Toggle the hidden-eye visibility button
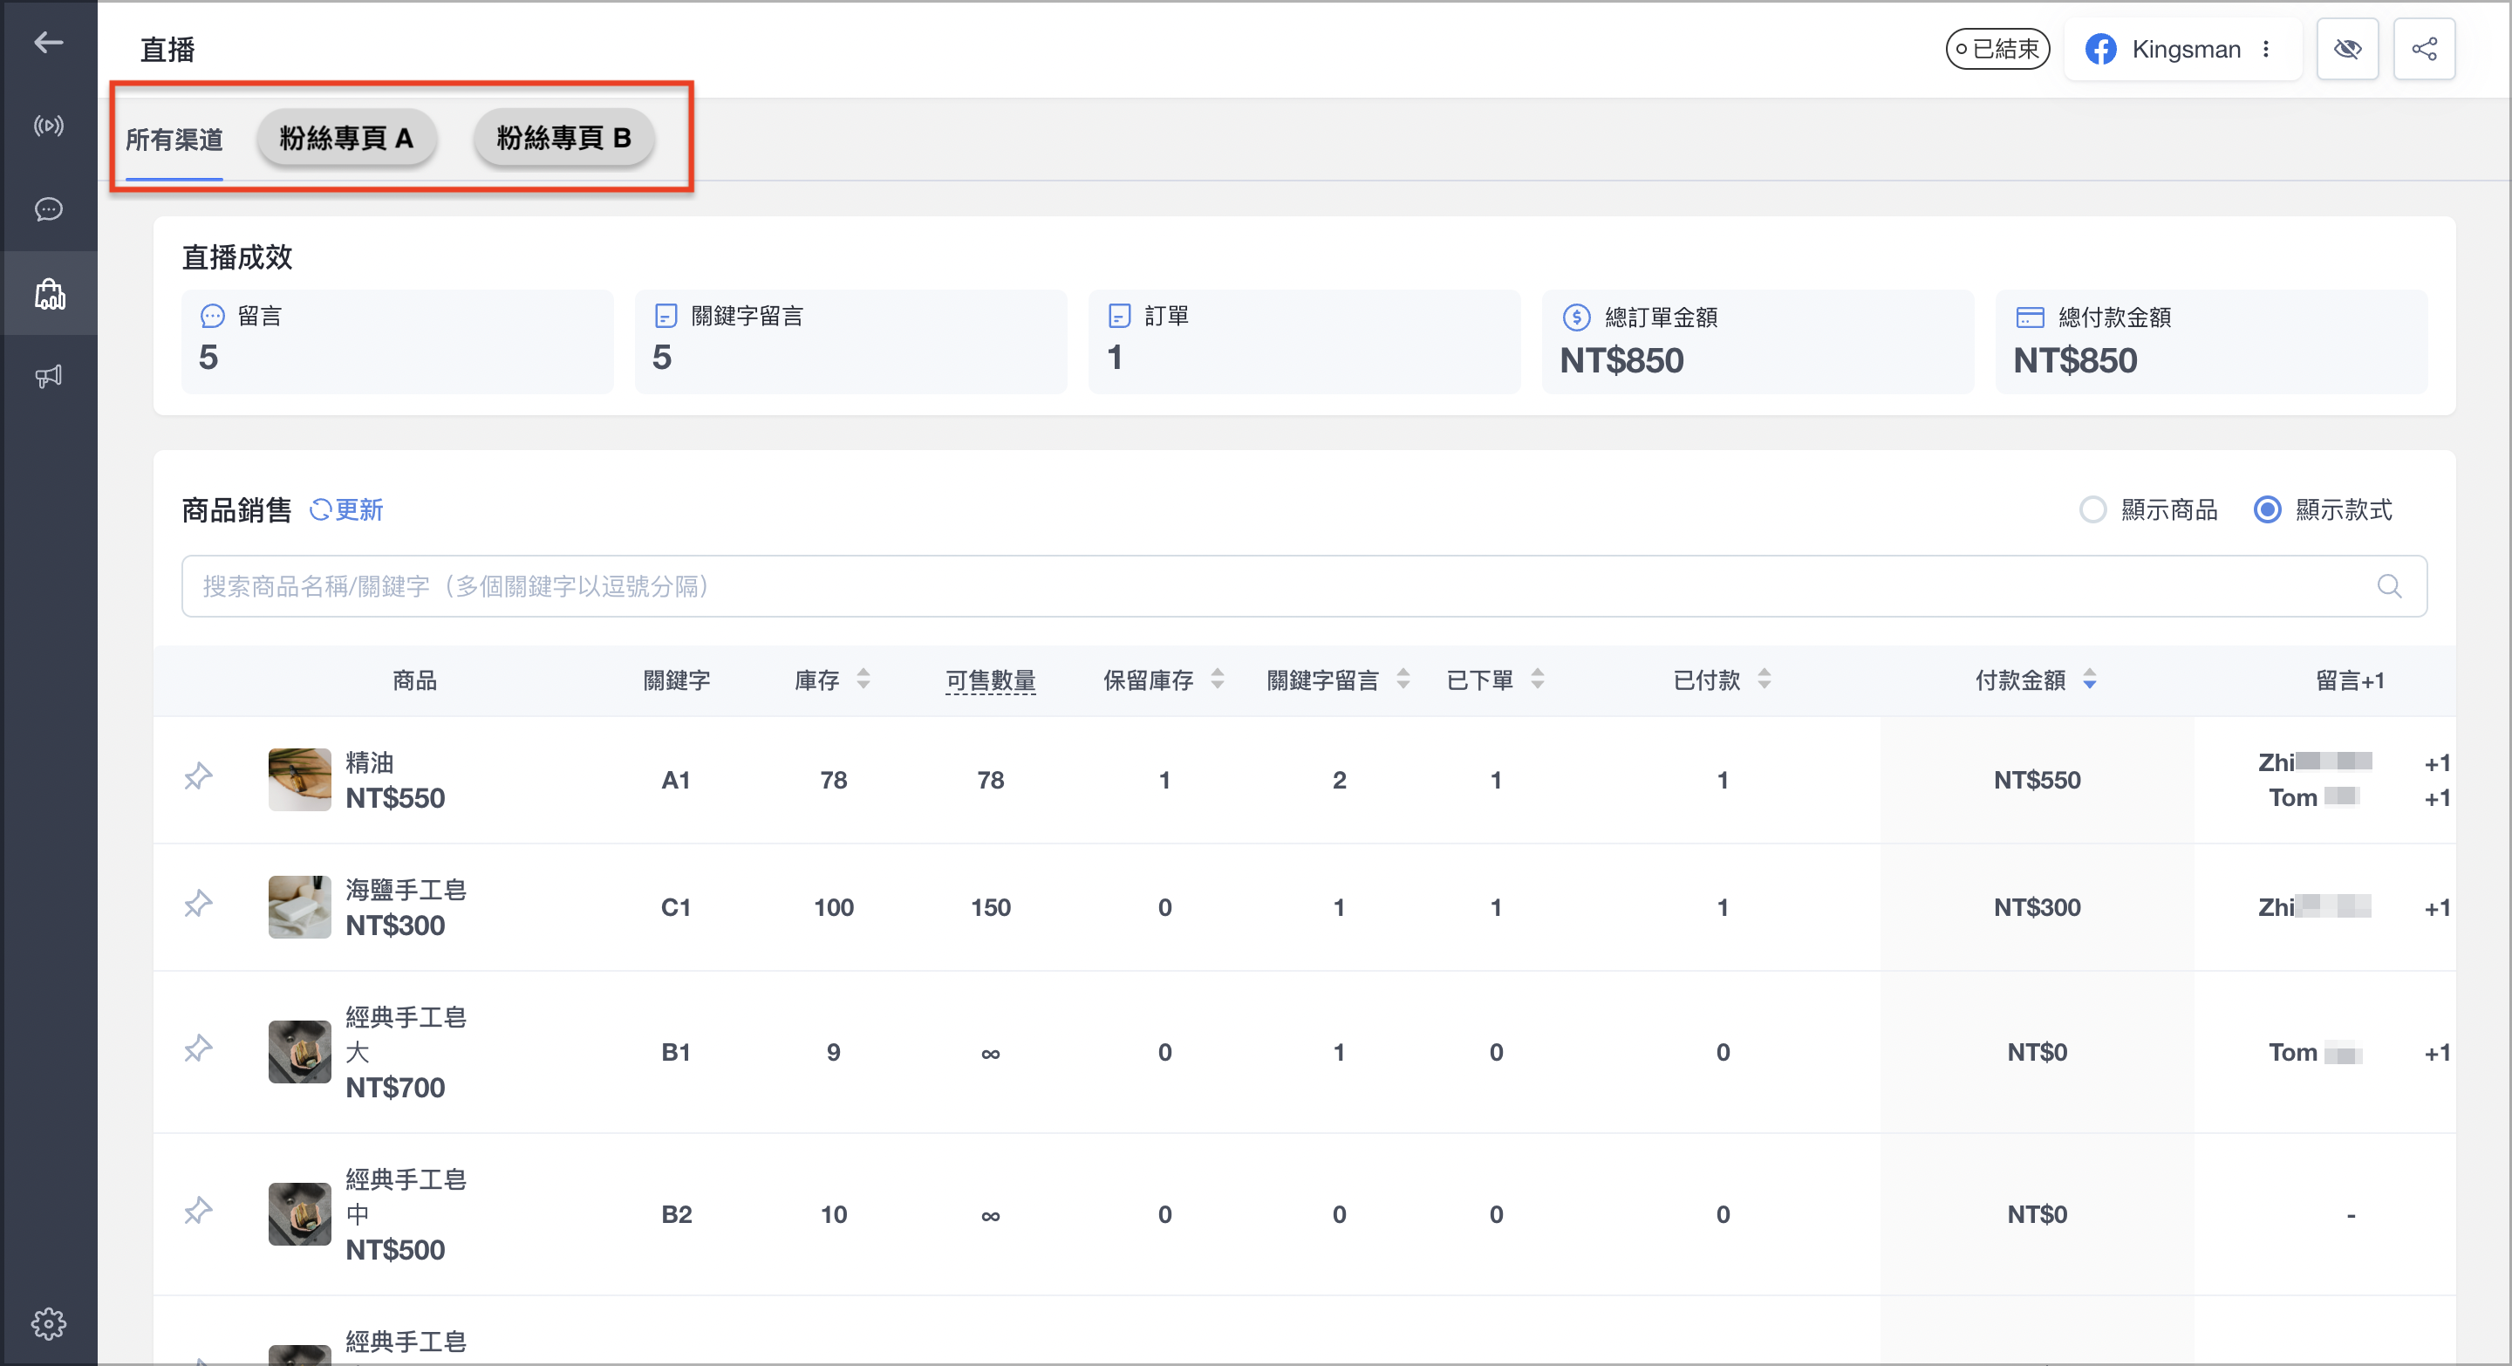The image size is (2512, 1366). coord(2347,49)
